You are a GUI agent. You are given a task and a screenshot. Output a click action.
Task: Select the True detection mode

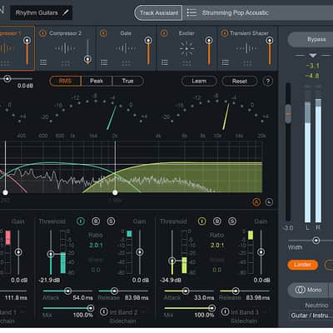coord(128,81)
